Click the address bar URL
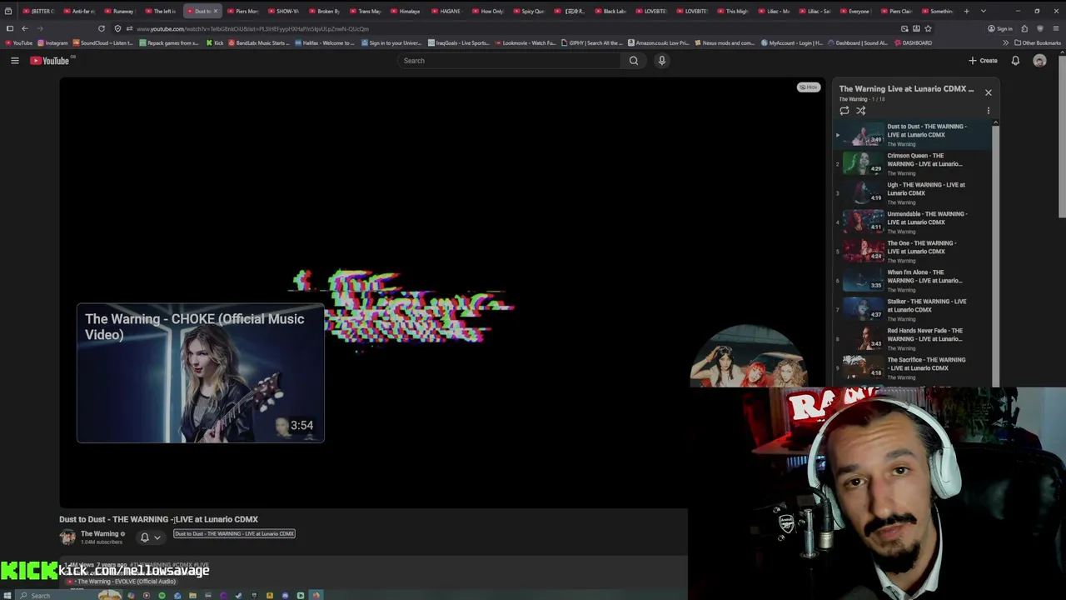Viewport: 1066px width, 600px height. [252, 28]
